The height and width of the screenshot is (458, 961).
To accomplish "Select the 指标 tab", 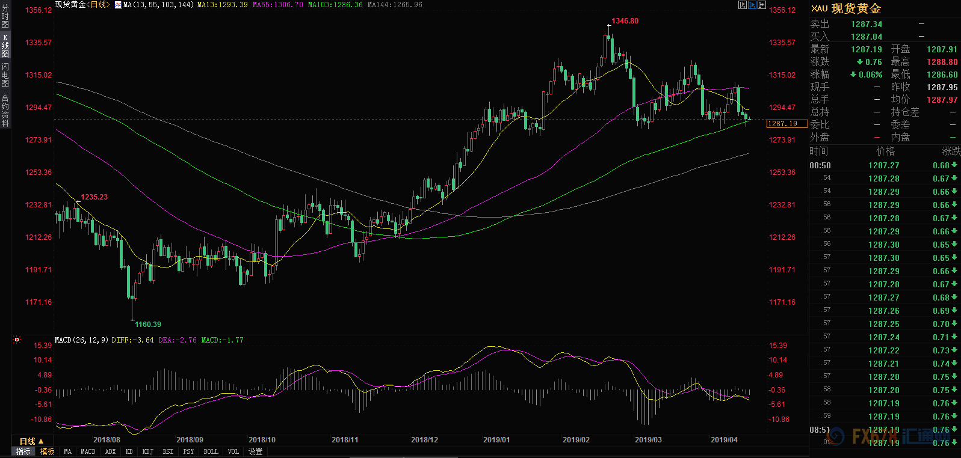I will click(23, 451).
